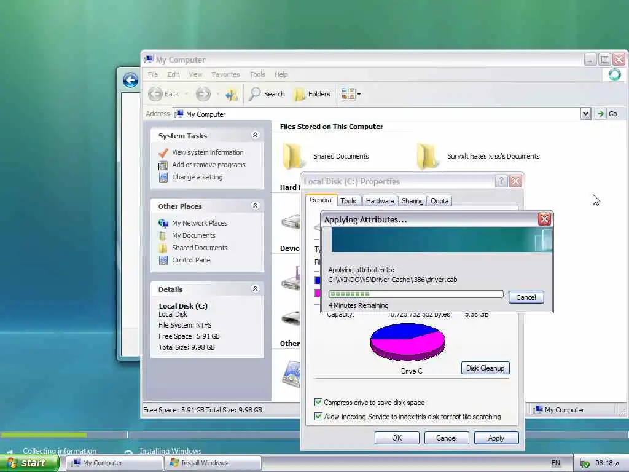Close the Applying Attributes dialog
This screenshot has height=472, width=629.
click(x=544, y=219)
